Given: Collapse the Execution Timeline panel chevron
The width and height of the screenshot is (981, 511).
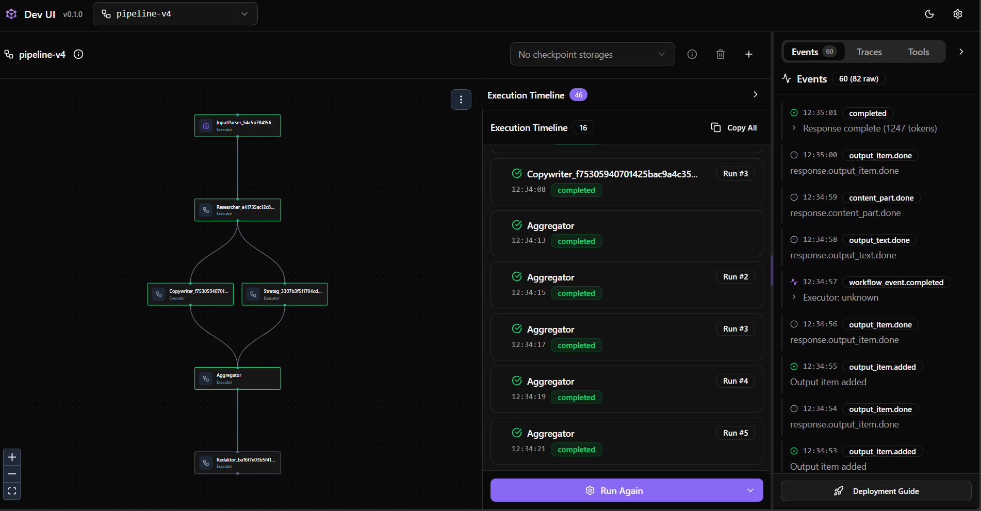Looking at the screenshot, I should (x=756, y=94).
